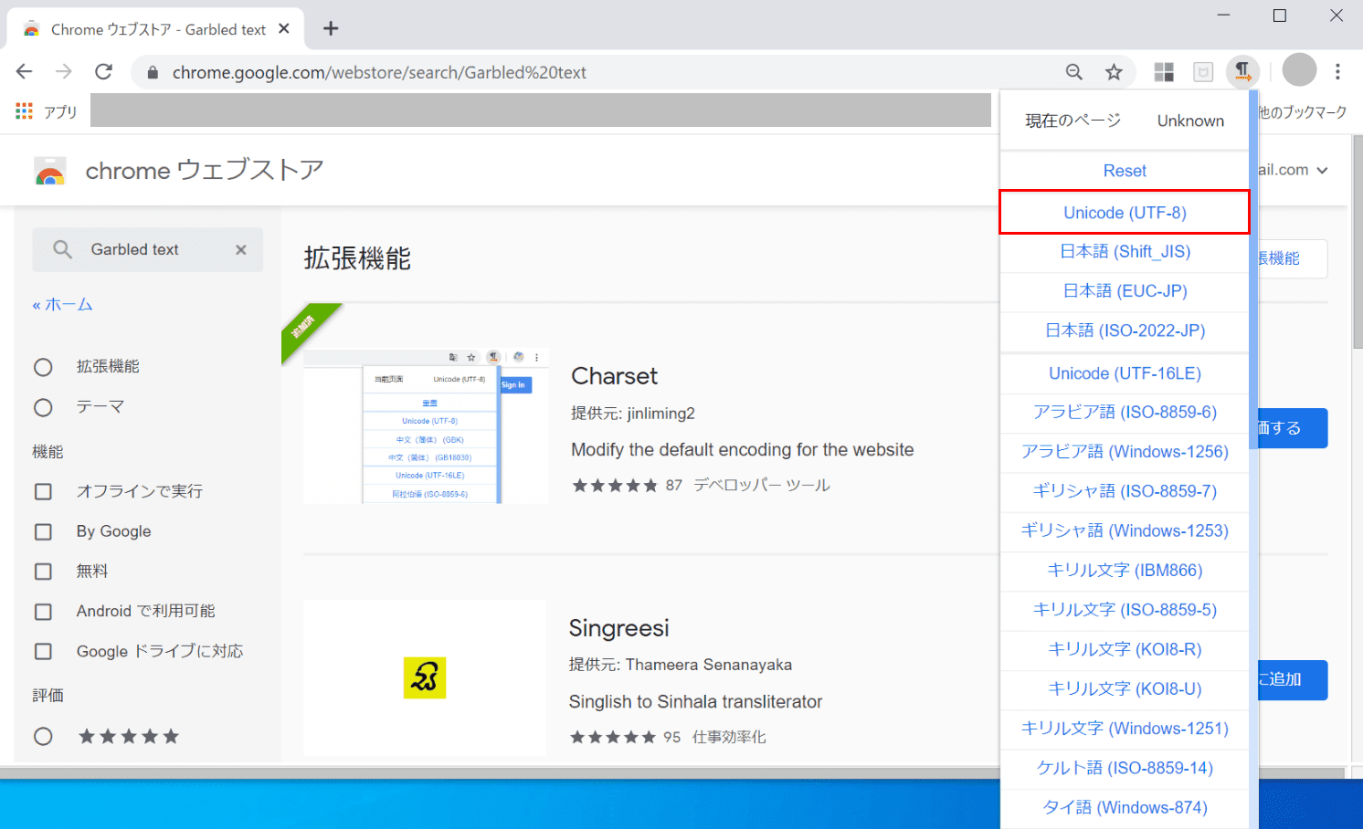Viewport: 1363px width, 829px height.
Task: Choose キリル文字 (KOI8-R) encoding
Action: (x=1125, y=649)
